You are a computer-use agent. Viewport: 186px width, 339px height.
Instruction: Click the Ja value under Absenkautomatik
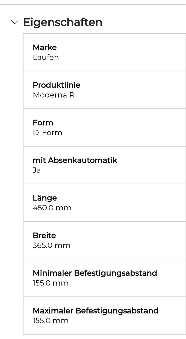(37, 170)
